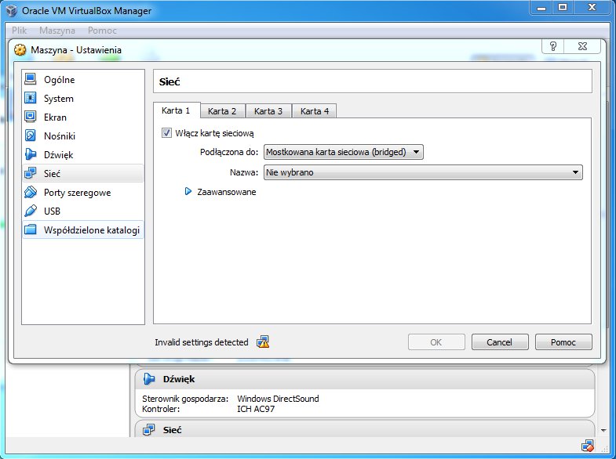
Task: Click the Ogólne monitor icon
Action: click(x=31, y=79)
